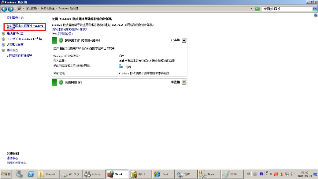Select 系统和安全 in the breadcrumb path
The image size is (318, 179).
point(48,8)
